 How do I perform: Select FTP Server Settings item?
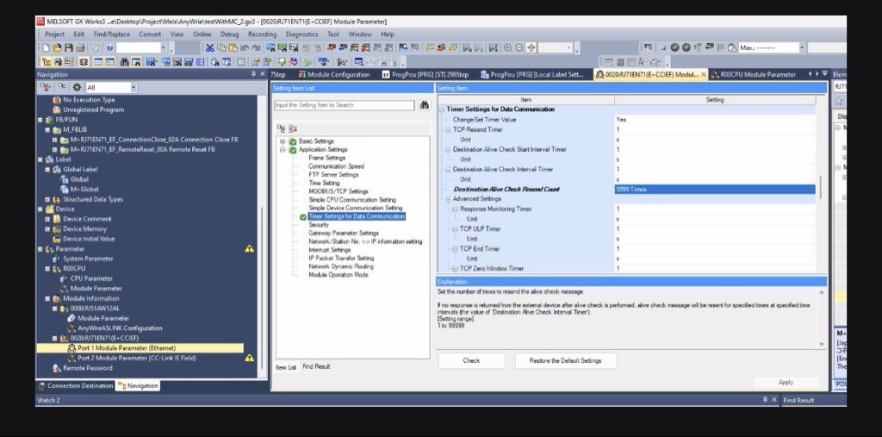click(x=333, y=175)
